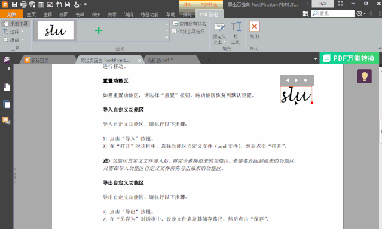Click the previous search result arrow

point(371,14)
